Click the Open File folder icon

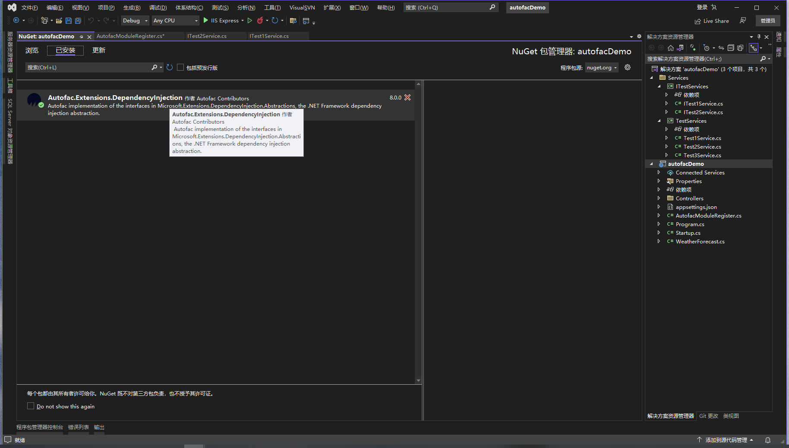click(x=59, y=20)
